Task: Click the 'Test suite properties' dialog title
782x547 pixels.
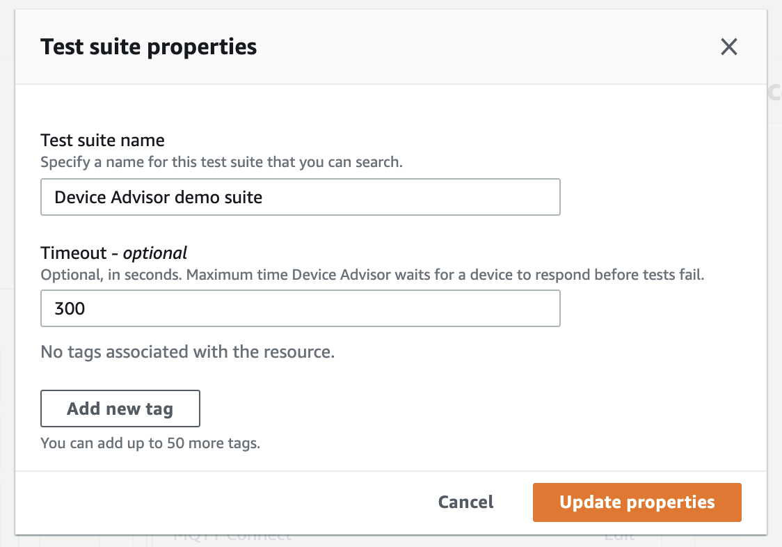Action: point(148,47)
